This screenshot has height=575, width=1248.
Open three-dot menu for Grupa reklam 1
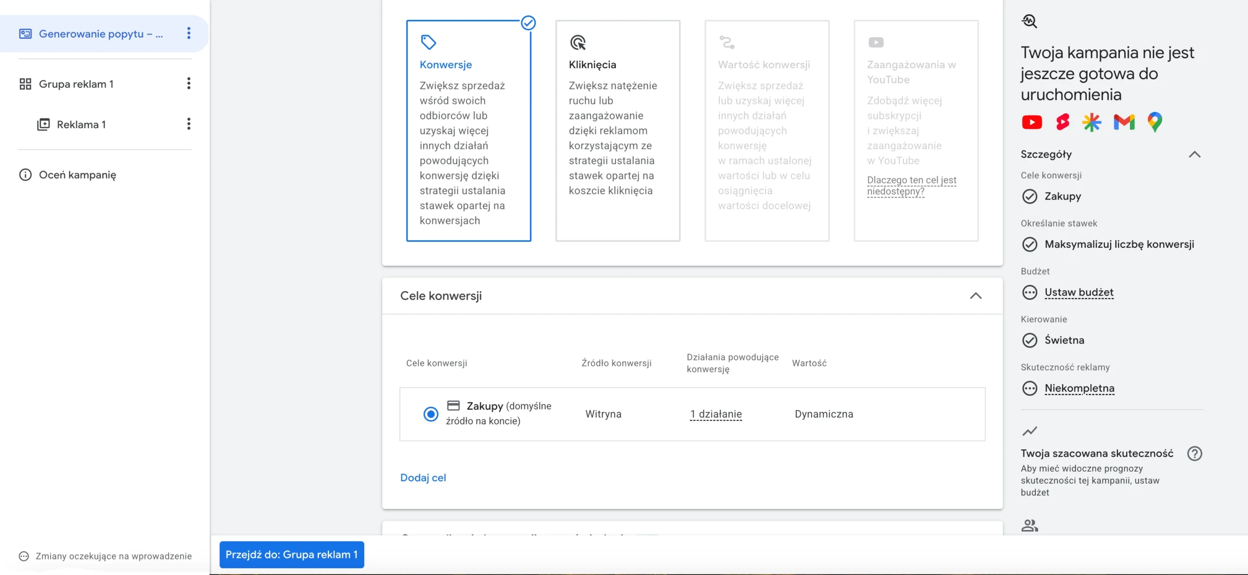pyautogui.click(x=189, y=83)
